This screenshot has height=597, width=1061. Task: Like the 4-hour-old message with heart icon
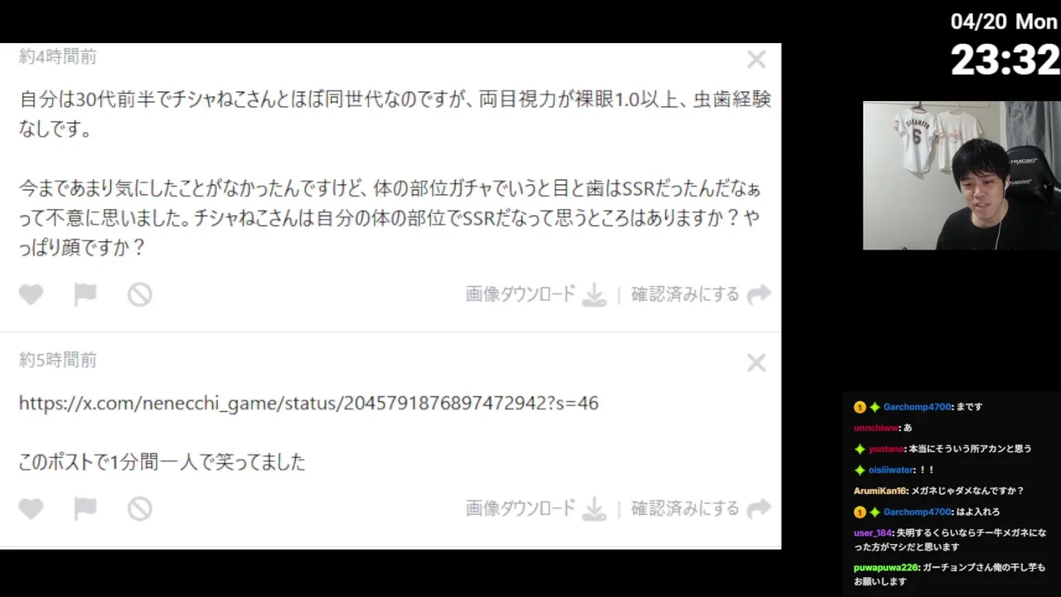pos(31,294)
